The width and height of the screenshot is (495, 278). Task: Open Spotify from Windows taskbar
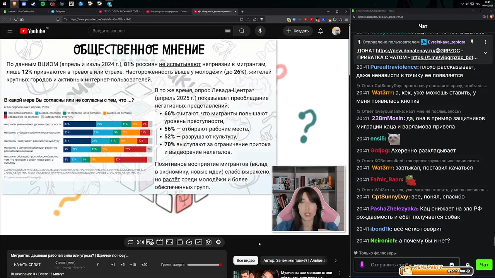pyautogui.click(x=43, y=4)
